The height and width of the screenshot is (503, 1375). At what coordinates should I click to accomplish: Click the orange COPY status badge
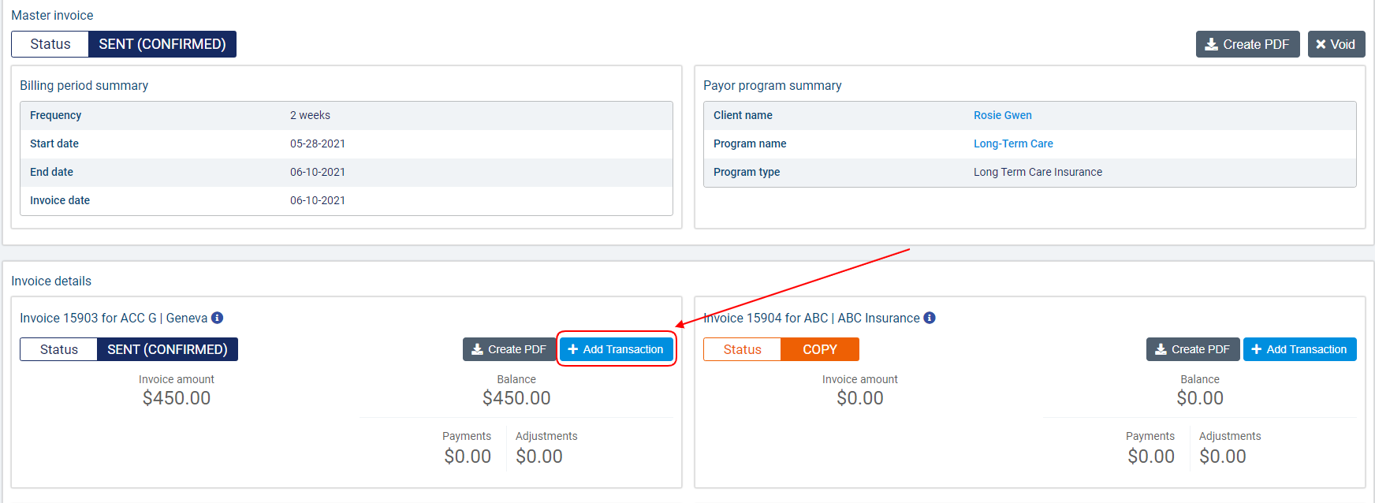(819, 349)
